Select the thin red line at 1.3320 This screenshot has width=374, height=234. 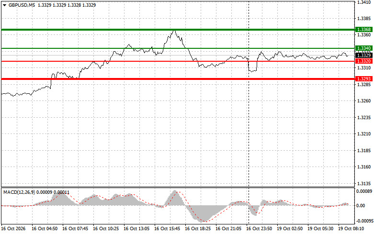click(x=178, y=61)
